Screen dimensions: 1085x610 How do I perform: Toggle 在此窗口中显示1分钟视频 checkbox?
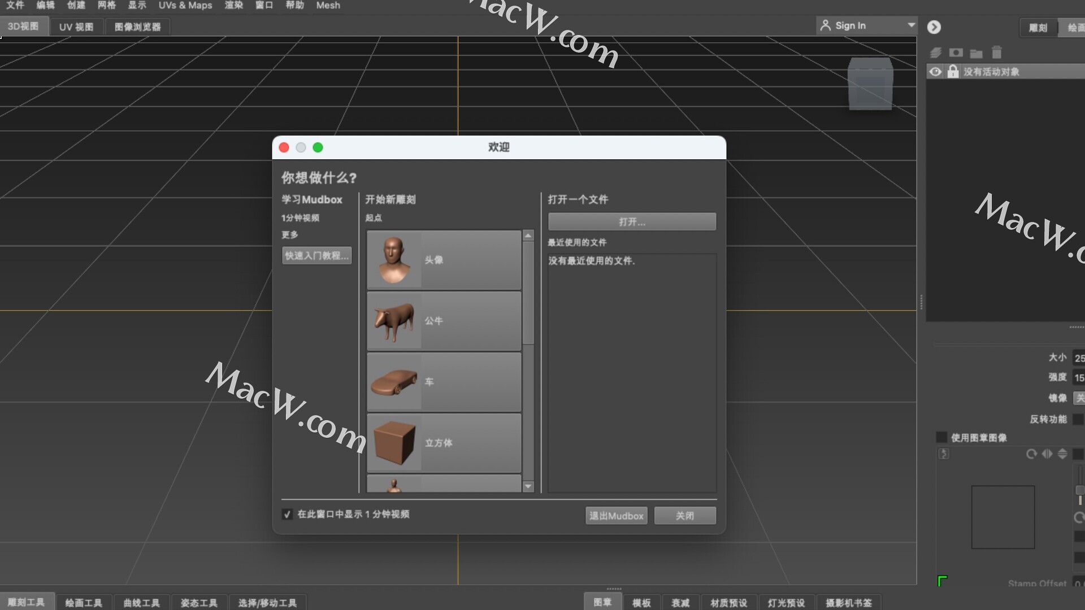click(x=287, y=515)
